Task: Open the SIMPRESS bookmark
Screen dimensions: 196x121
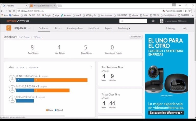Action: coord(183,15)
